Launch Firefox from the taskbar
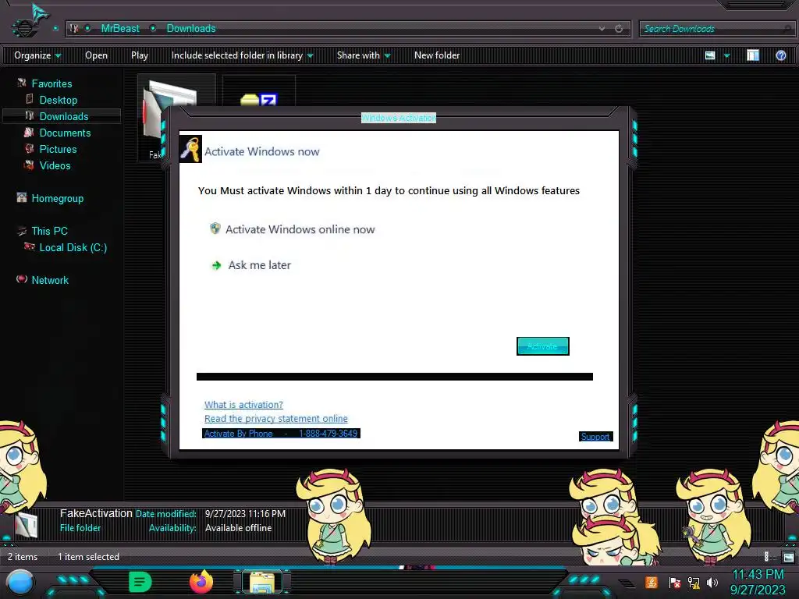The height and width of the screenshot is (599, 799). click(201, 582)
